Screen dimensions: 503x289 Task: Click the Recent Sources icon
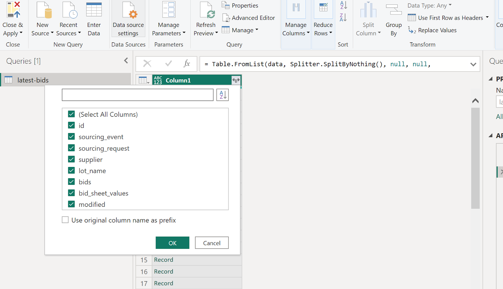70,10
